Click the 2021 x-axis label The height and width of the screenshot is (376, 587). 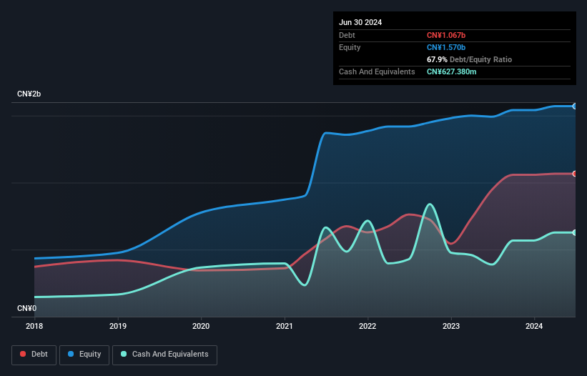(285, 327)
